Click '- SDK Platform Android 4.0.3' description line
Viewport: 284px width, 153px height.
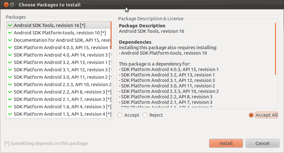click(169, 69)
